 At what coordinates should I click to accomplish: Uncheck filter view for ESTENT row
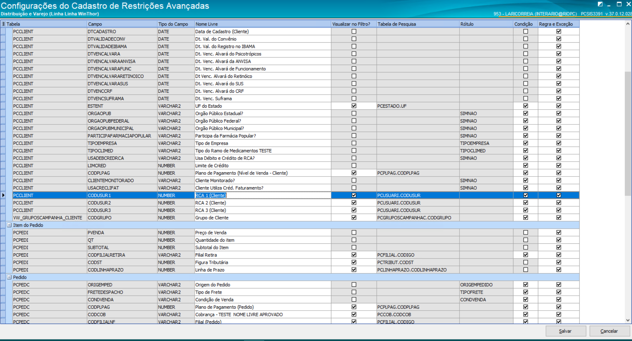[354, 106]
